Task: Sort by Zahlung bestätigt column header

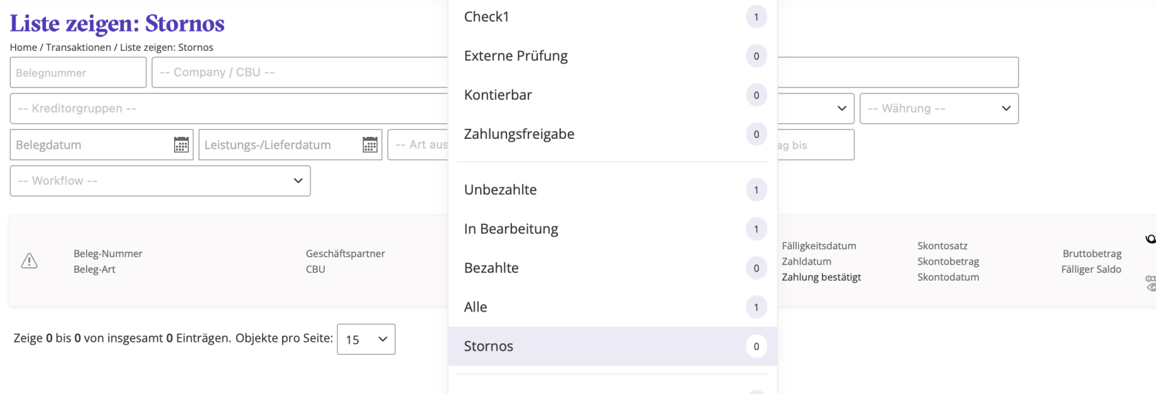Action: tap(821, 277)
